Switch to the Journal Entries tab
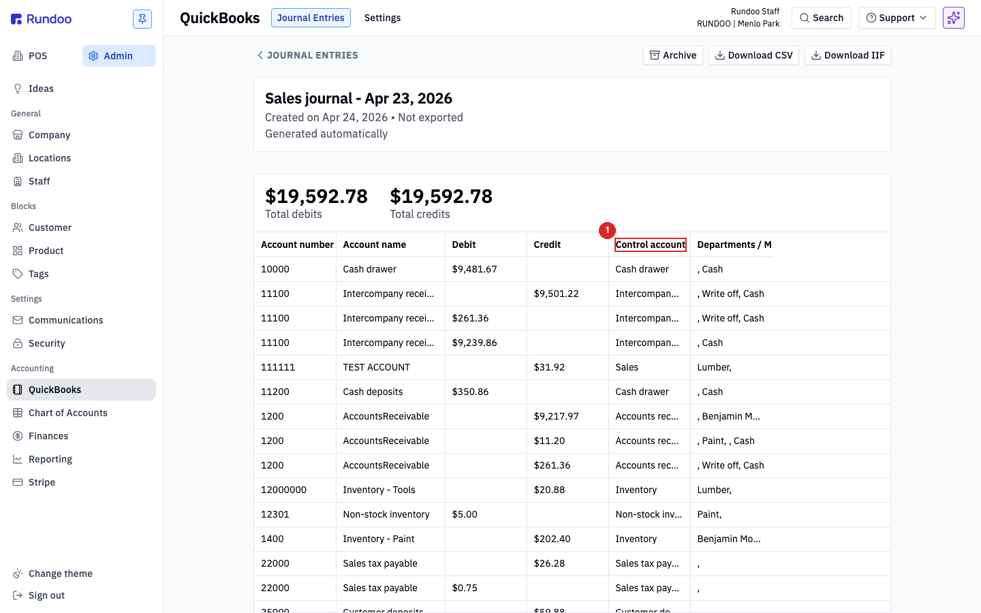The image size is (981, 613). [x=311, y=18]
